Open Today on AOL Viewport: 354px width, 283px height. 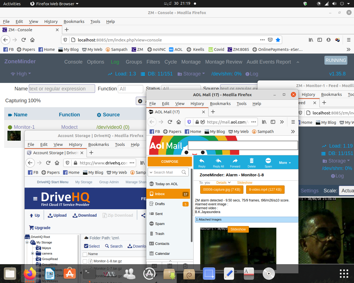(166, 184)
